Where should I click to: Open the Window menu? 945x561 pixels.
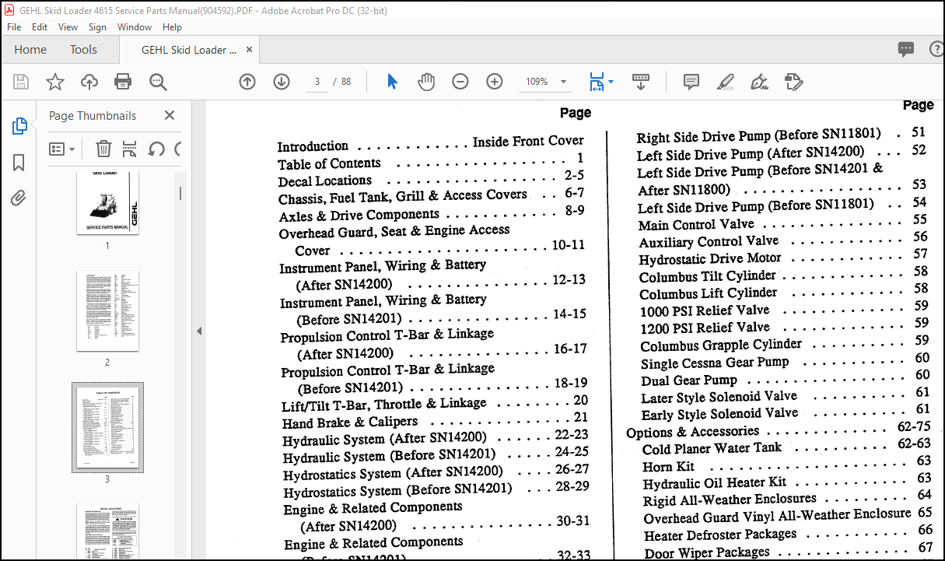coord(135,26)
